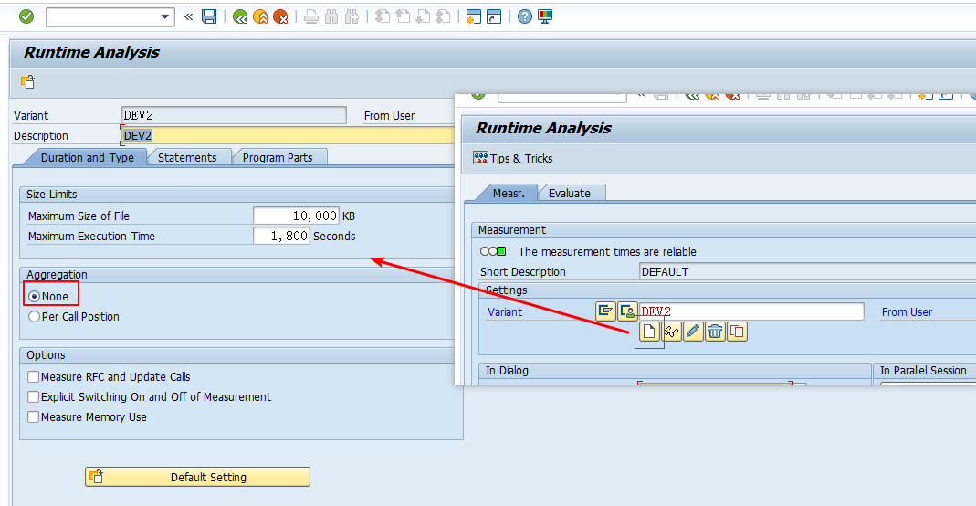Click the Find Next binoculars icon
Screen dimensions: 976x506
click(352, 16)
